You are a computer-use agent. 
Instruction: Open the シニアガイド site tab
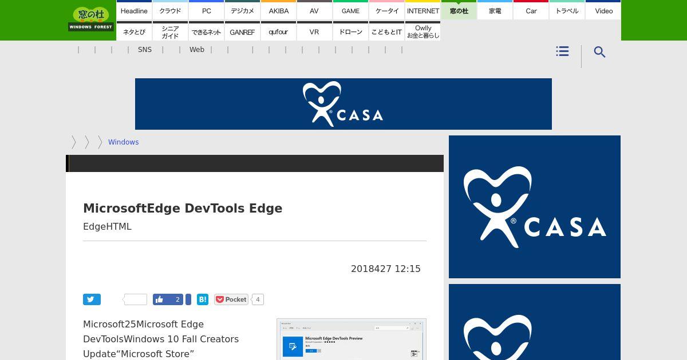170,31
